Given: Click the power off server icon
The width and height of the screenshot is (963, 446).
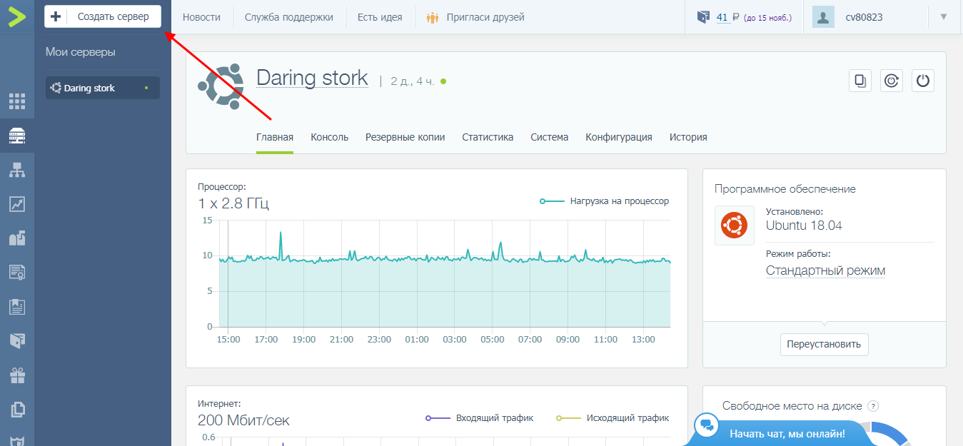Looking at the screenshot, I should click(923, 81).
